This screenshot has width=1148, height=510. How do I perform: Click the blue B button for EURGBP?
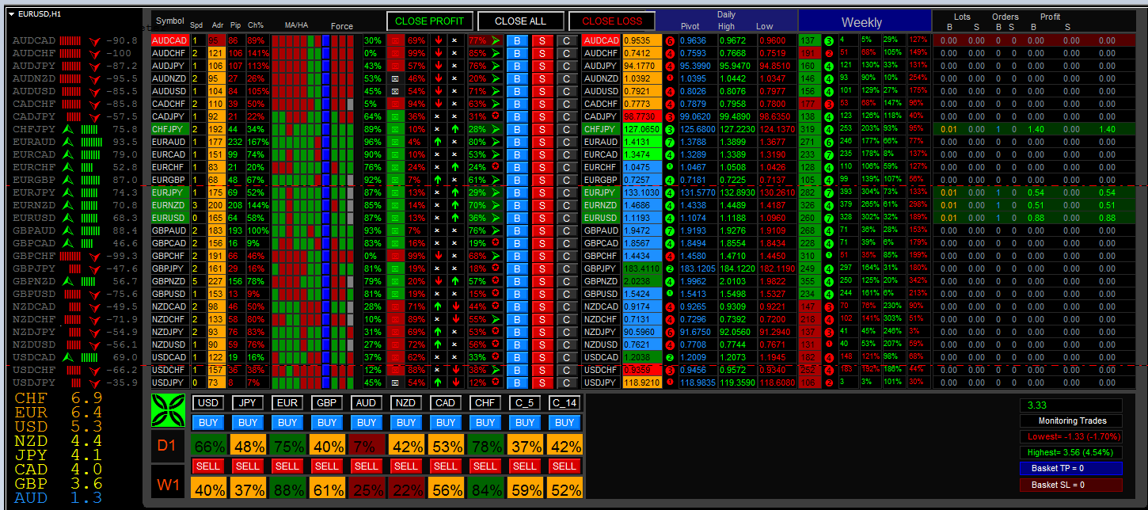tap(517, 180)
